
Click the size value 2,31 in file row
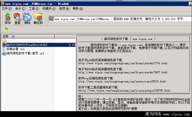72,45
